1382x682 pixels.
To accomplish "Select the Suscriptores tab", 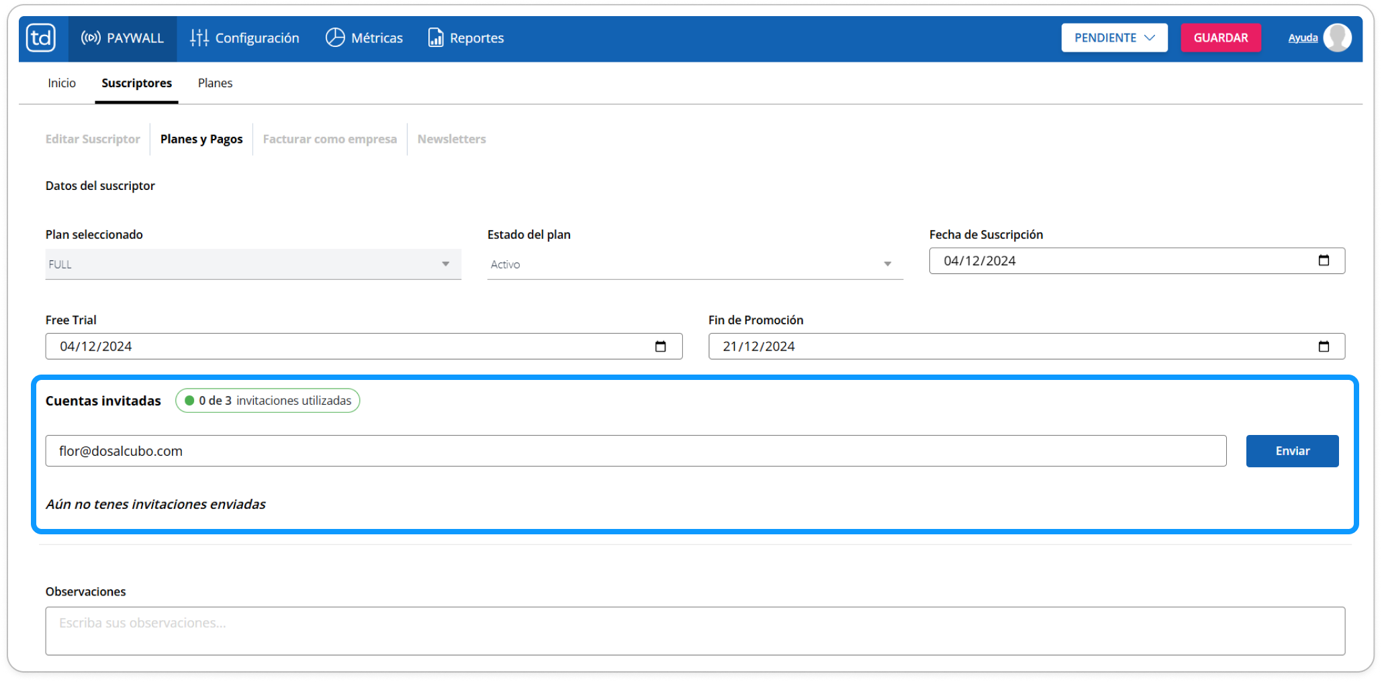I will coord(136,83).
